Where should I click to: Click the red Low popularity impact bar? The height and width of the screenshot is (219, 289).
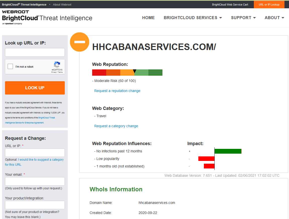point(206,159)
